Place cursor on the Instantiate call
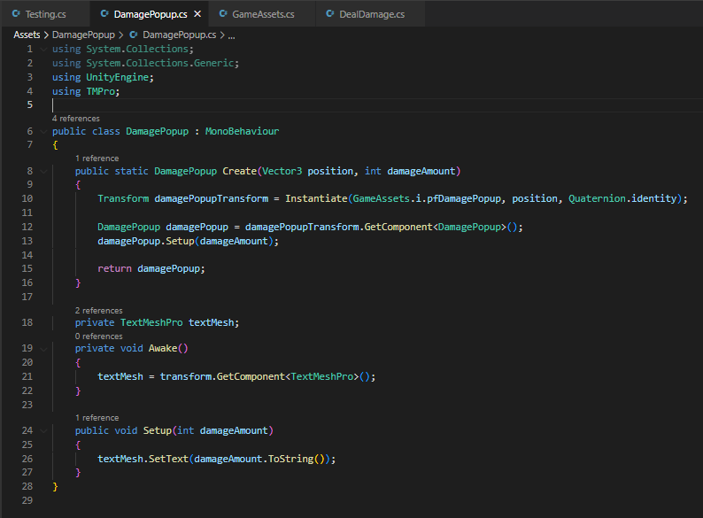Image resolution: width=703 pixels, height=518 pixels. pos(317,199)
